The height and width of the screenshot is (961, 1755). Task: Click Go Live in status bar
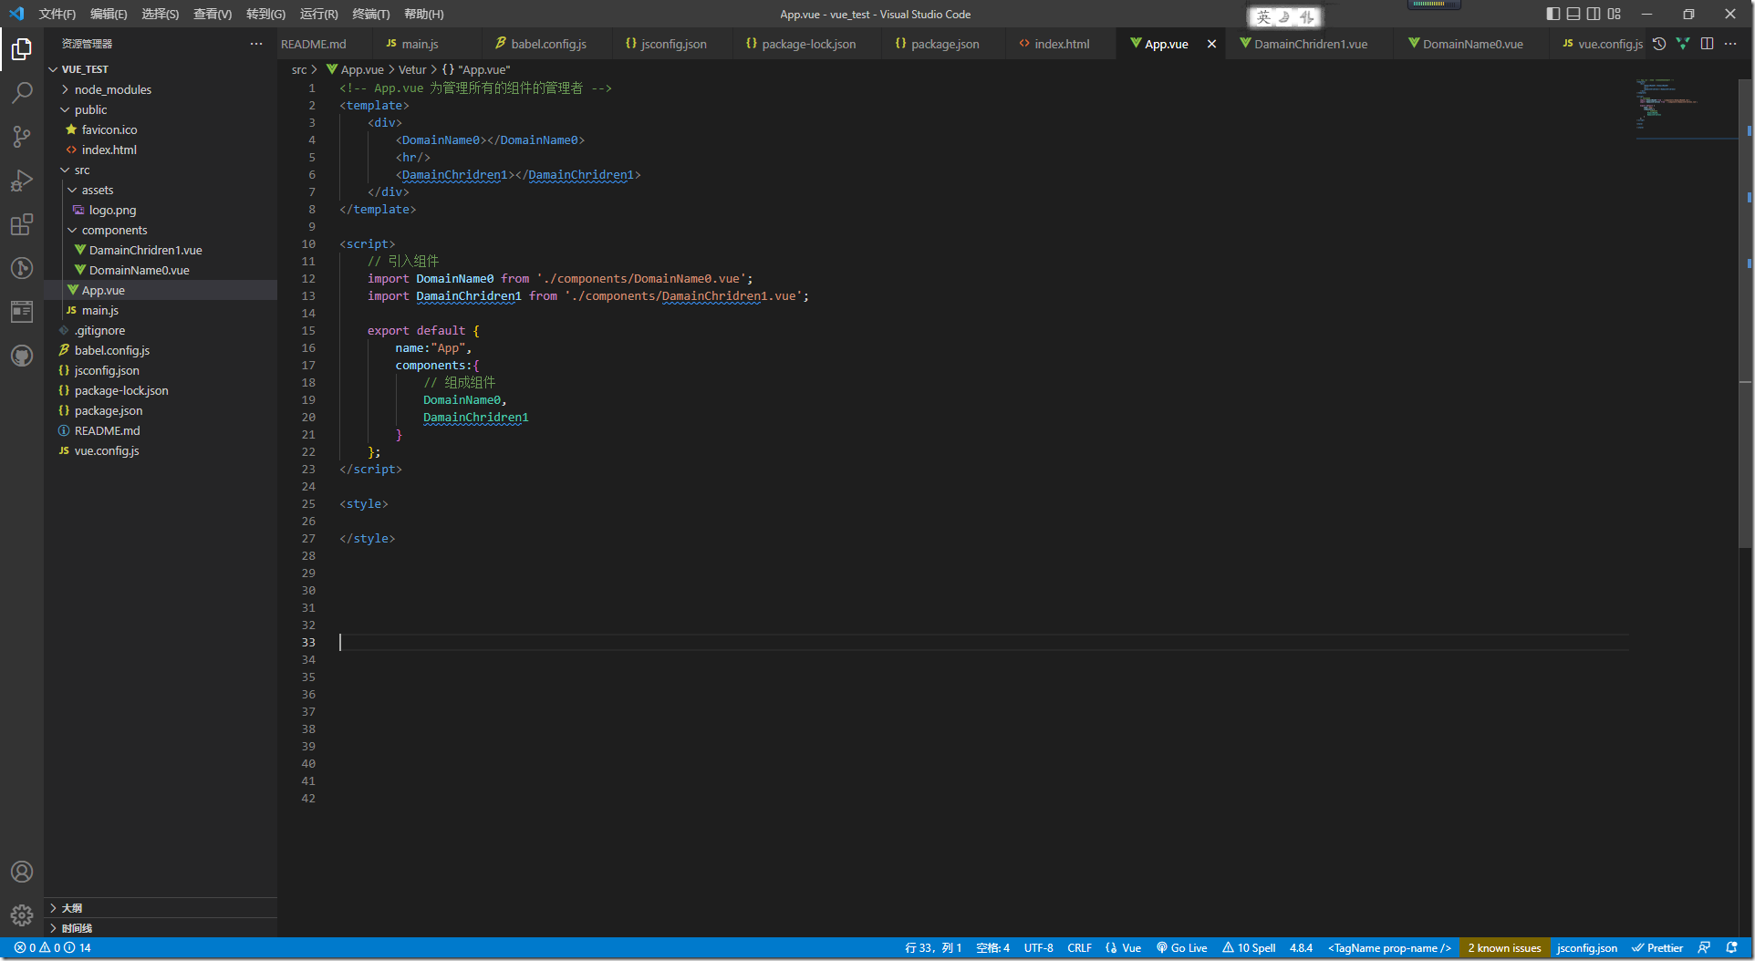point(1182,948)
